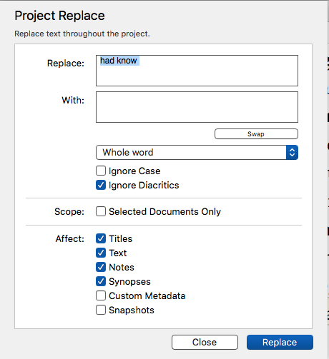The image size is (329, 359).
Task: Uncheck the Text checkbox
Action: 101,253
